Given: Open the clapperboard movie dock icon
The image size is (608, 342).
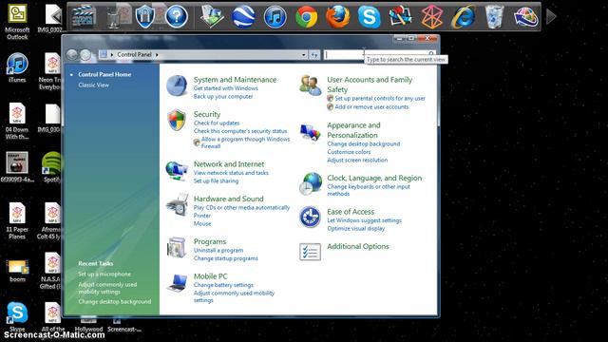Looking at the screenshot, I should click(x=84, y=17).
